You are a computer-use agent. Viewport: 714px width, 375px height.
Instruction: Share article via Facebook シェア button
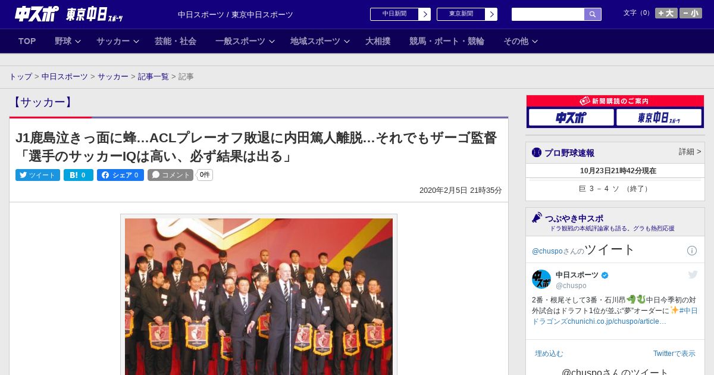120,175
